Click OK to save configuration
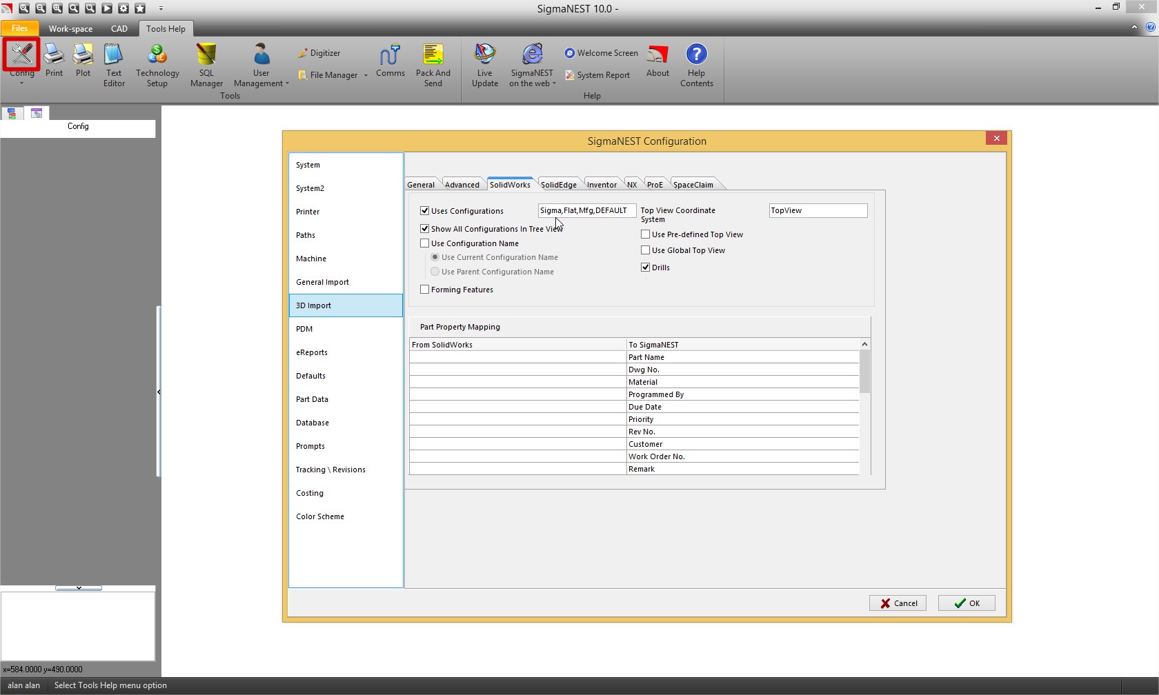This screenshot has height=695, width=1159. (x=966, y=603)
